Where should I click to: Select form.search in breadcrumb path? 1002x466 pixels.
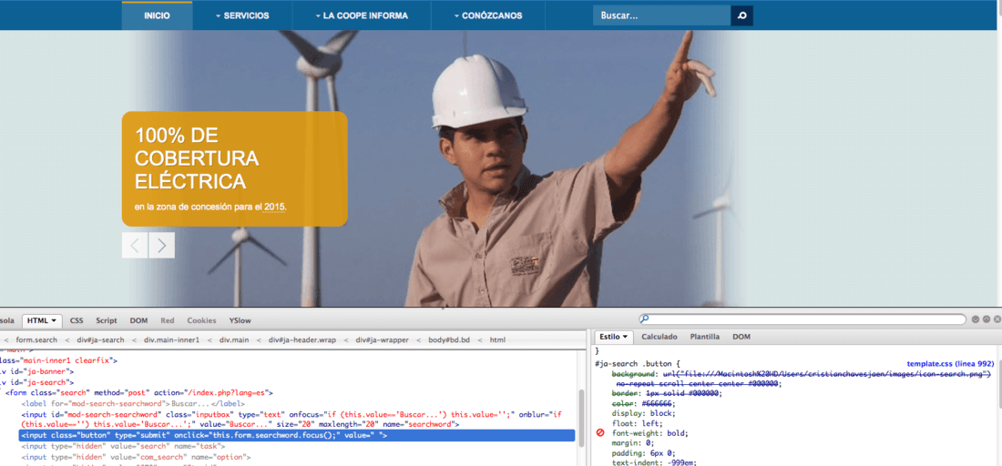(36, 340)
